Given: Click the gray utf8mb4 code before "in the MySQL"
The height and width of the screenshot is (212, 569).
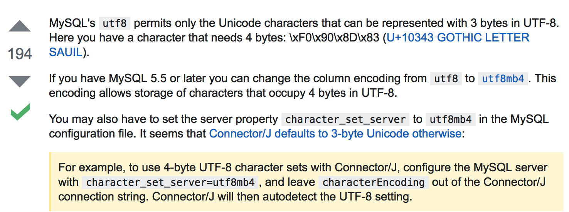Looking at the screenshot, I should 450,119.
